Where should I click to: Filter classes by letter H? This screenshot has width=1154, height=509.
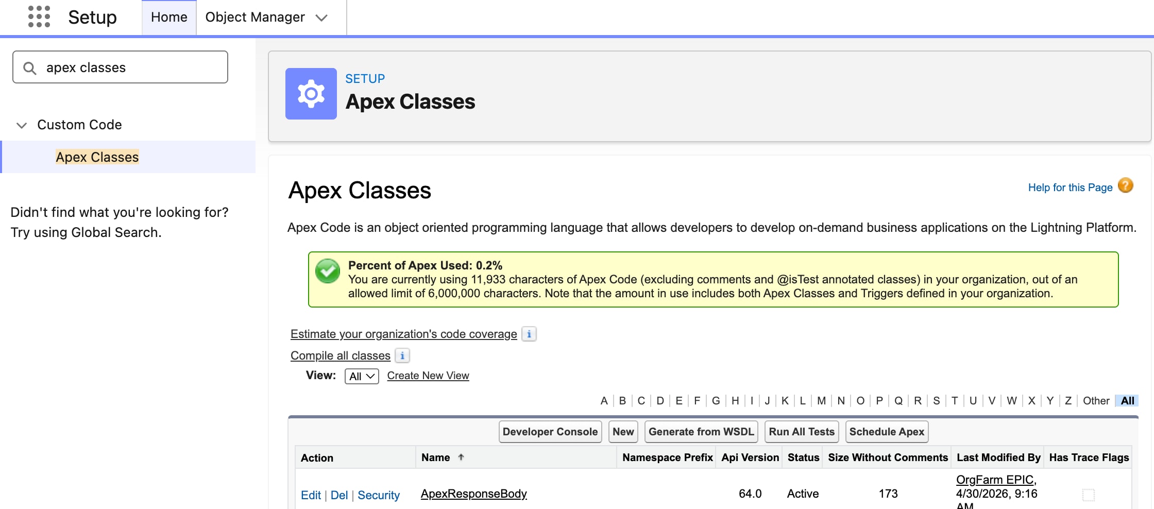pyautogui.click(x=735, y=401)
